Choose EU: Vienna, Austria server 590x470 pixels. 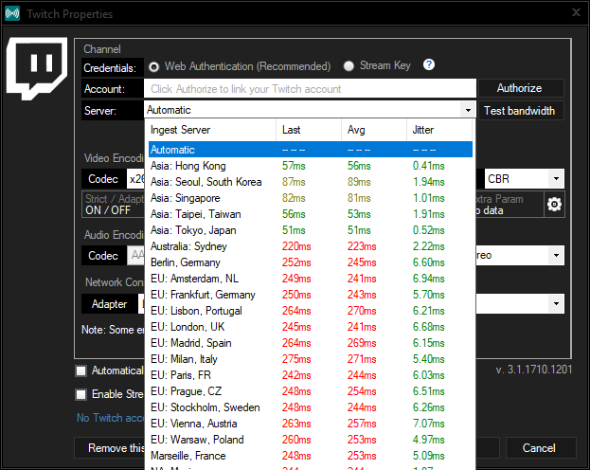311,424
